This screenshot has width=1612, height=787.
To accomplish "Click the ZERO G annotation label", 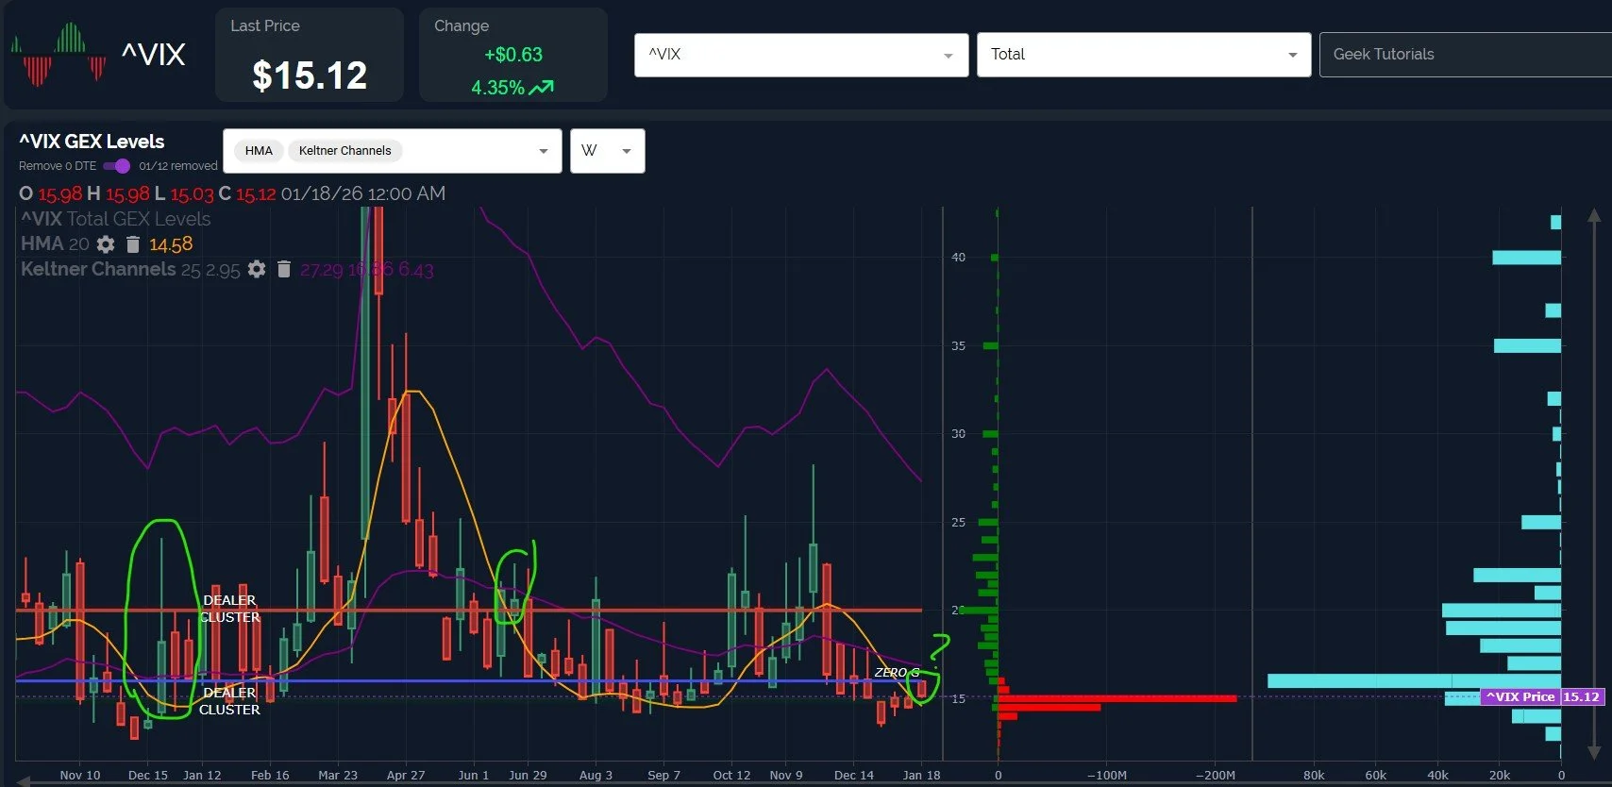I will coord(896,673).
